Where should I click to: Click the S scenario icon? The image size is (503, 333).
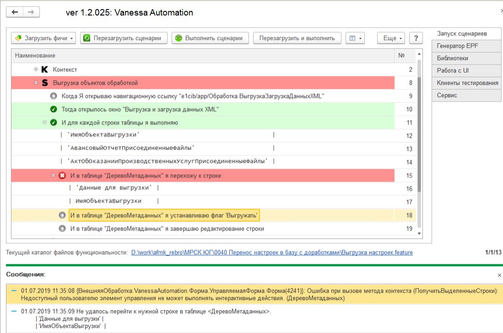(x=45, y=83)
